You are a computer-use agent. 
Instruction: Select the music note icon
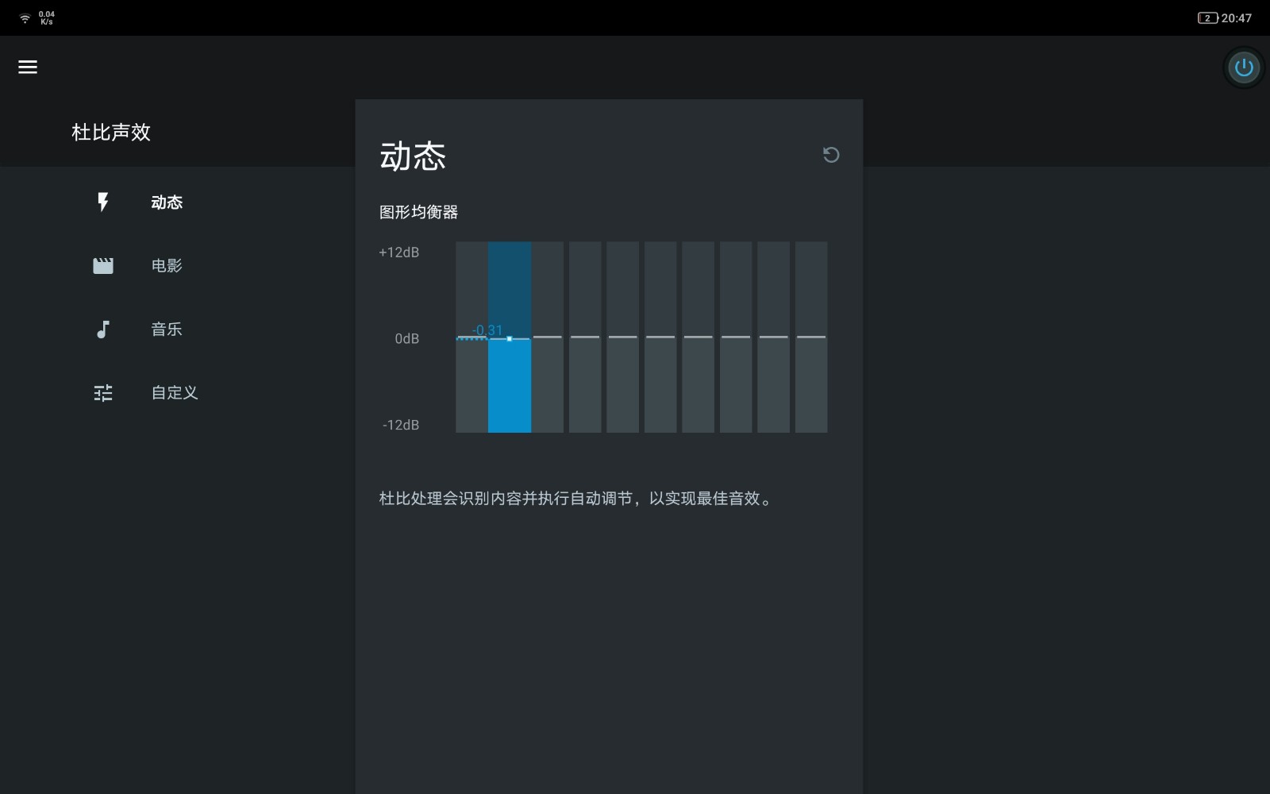103,329
